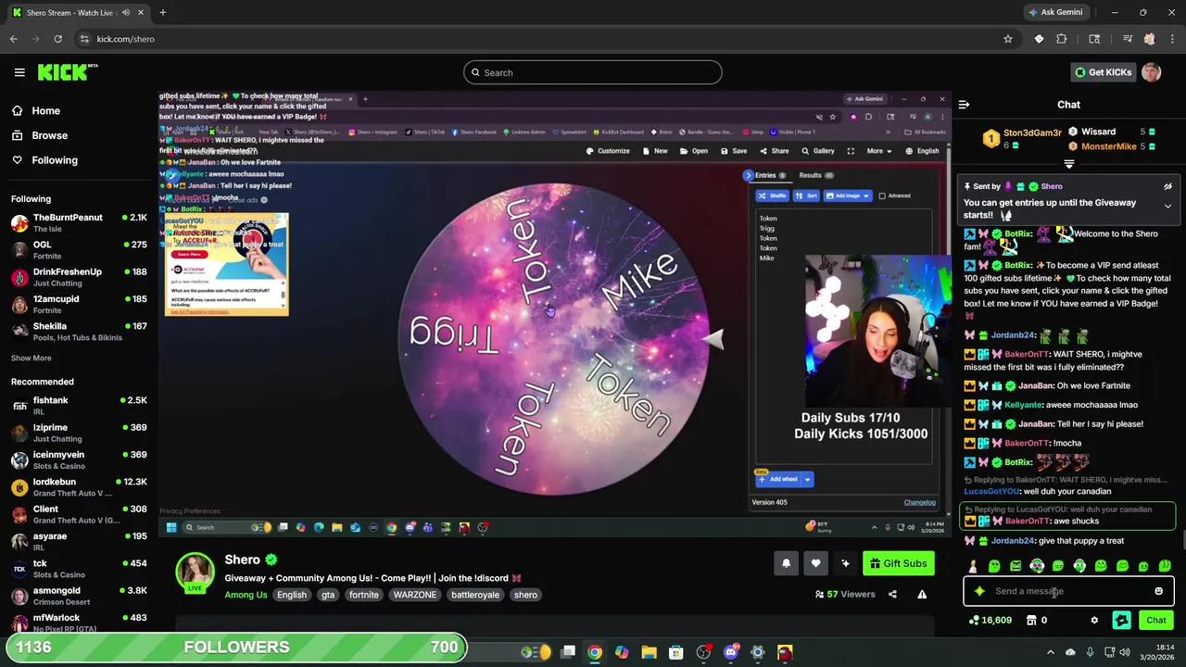The height and width of the screenshot is (667, 1186).
Task: Select the battleroyale tag
Action: click(x=475, y=595)
